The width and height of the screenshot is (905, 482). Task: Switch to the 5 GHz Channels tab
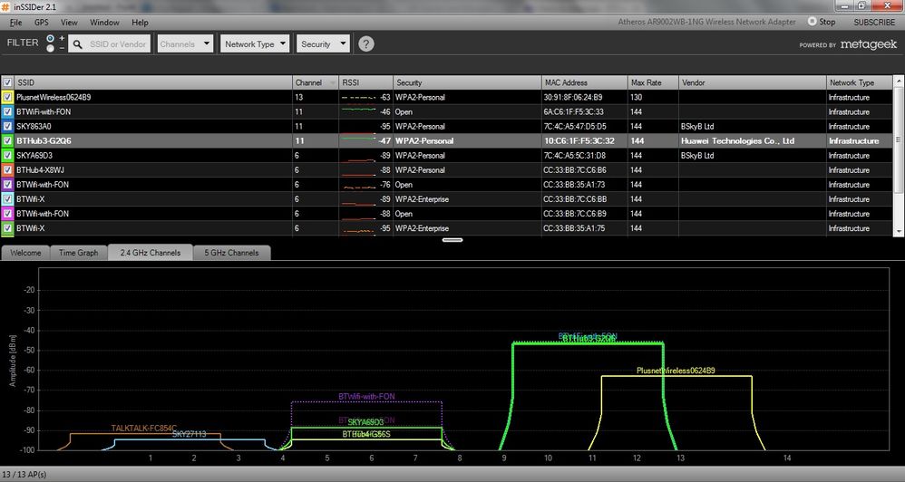231,253
